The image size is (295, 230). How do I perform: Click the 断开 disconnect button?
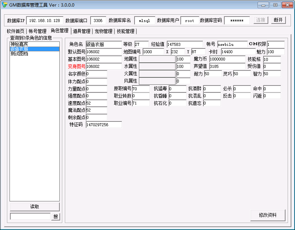coord(279,20)
